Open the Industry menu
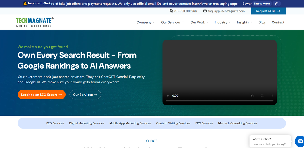The image size is (304, 148). [x=221, y=22]
